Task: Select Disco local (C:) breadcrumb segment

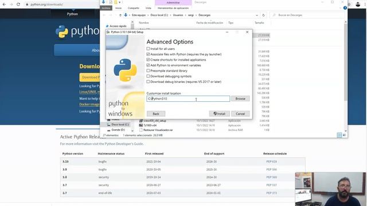Action: pos(159,15)
